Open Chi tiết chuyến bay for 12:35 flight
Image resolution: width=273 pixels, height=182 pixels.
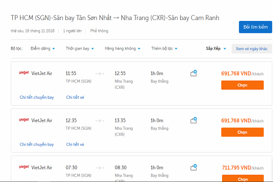37,144
